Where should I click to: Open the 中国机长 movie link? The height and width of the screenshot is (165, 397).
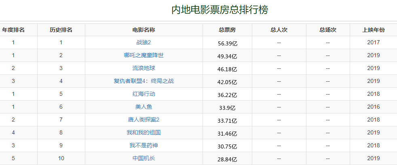tap(144, 158)
